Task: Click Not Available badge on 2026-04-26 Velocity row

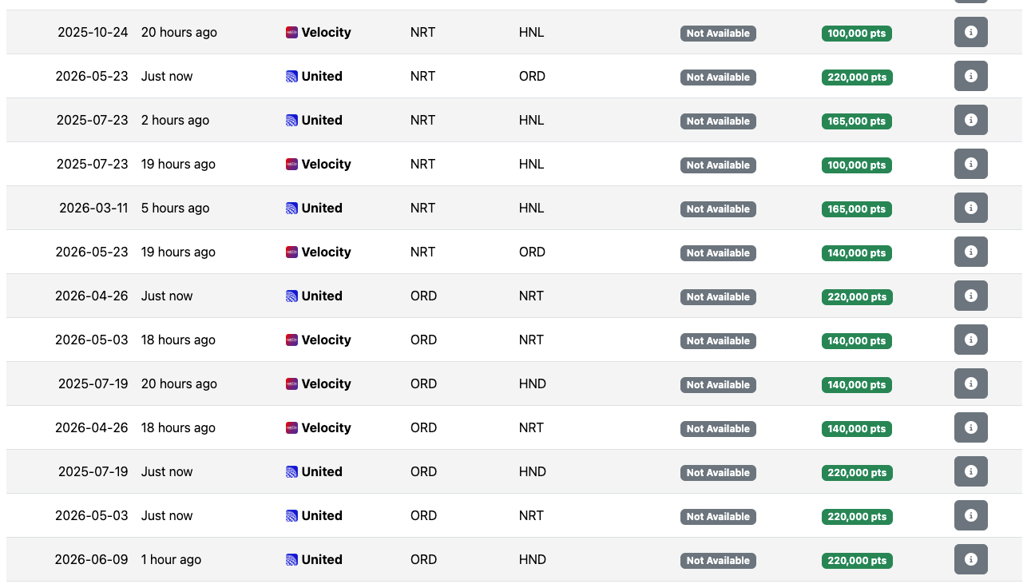Action: (x=718, y=429)
